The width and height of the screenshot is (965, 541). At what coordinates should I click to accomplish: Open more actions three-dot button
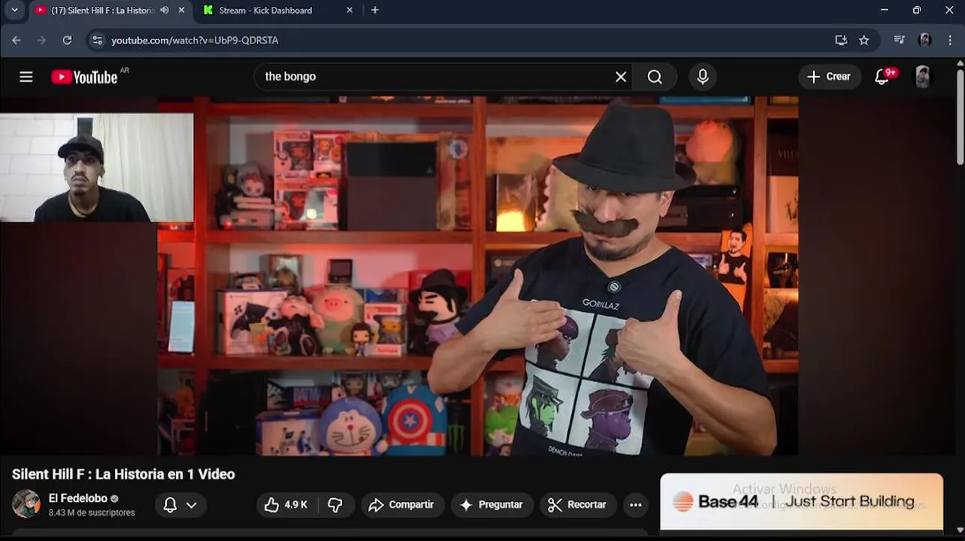[636, 505]
